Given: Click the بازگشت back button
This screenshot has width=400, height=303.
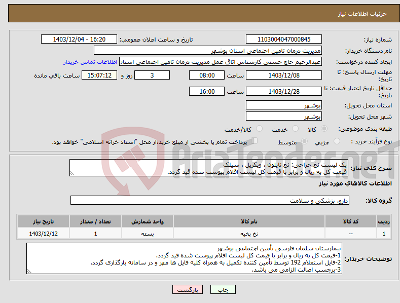Looking at the screenshot, I should [188, 290].
